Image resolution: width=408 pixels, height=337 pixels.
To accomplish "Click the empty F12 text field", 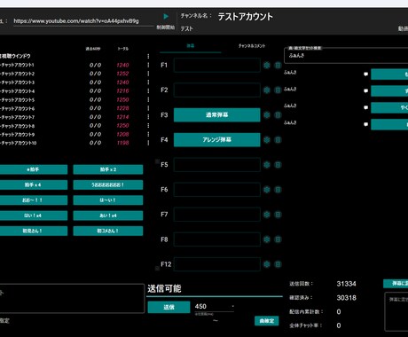I will [217, 264].
